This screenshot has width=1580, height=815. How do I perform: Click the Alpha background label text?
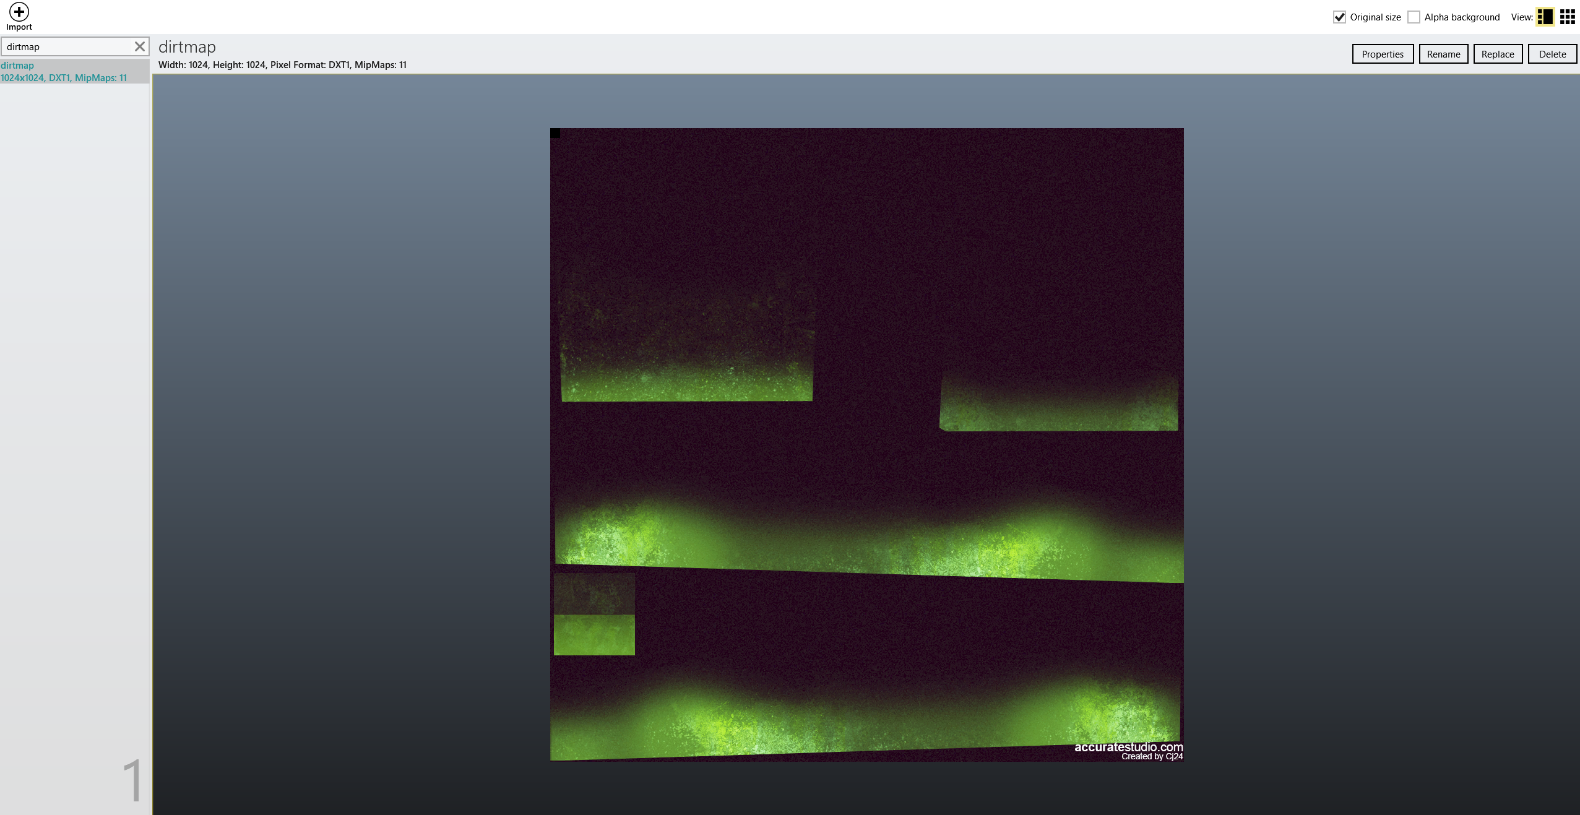point(1462,17)
